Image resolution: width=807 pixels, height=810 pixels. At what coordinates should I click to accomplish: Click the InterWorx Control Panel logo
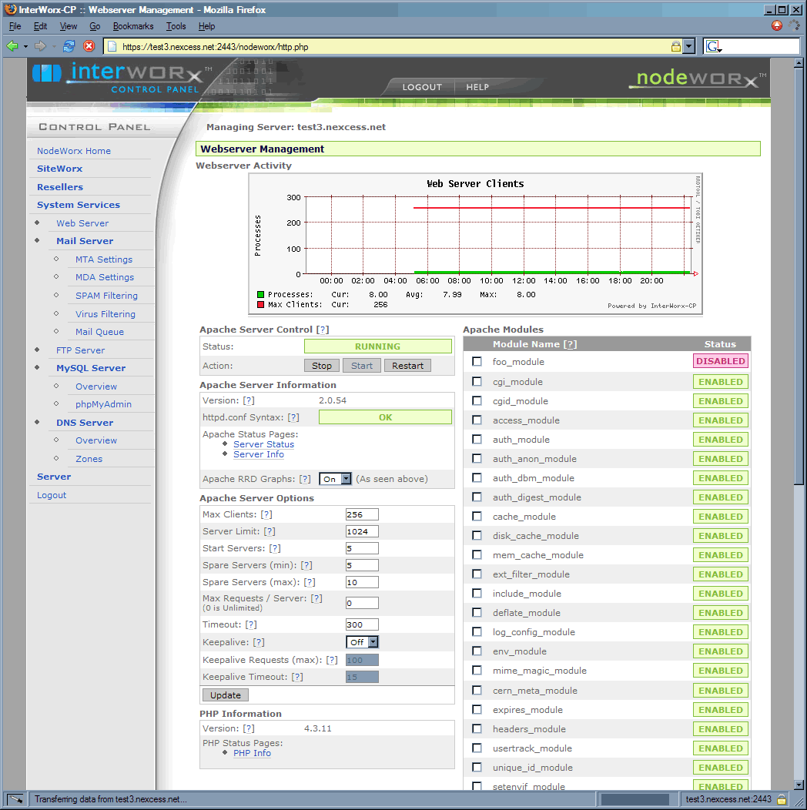(117, 77)
